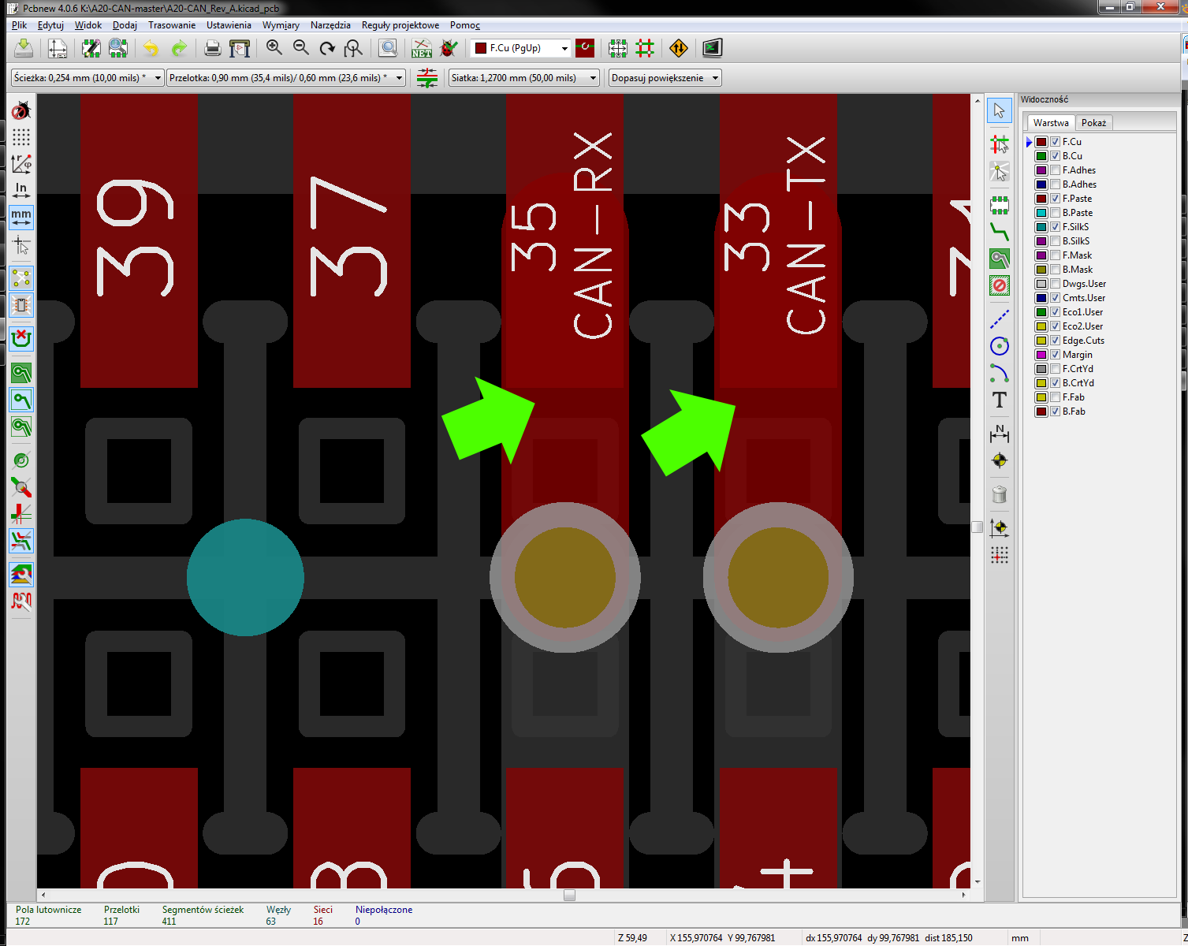Click the F.Paste layer color swatch

point(1041,199)
